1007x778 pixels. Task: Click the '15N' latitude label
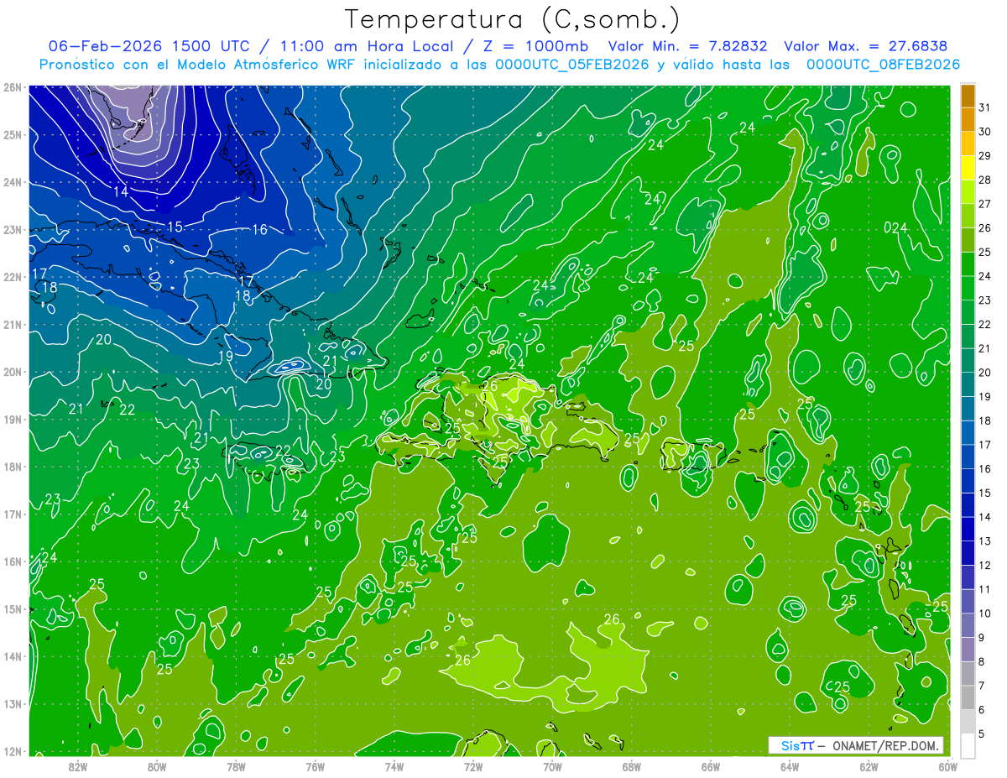click(x=12, y=608)
